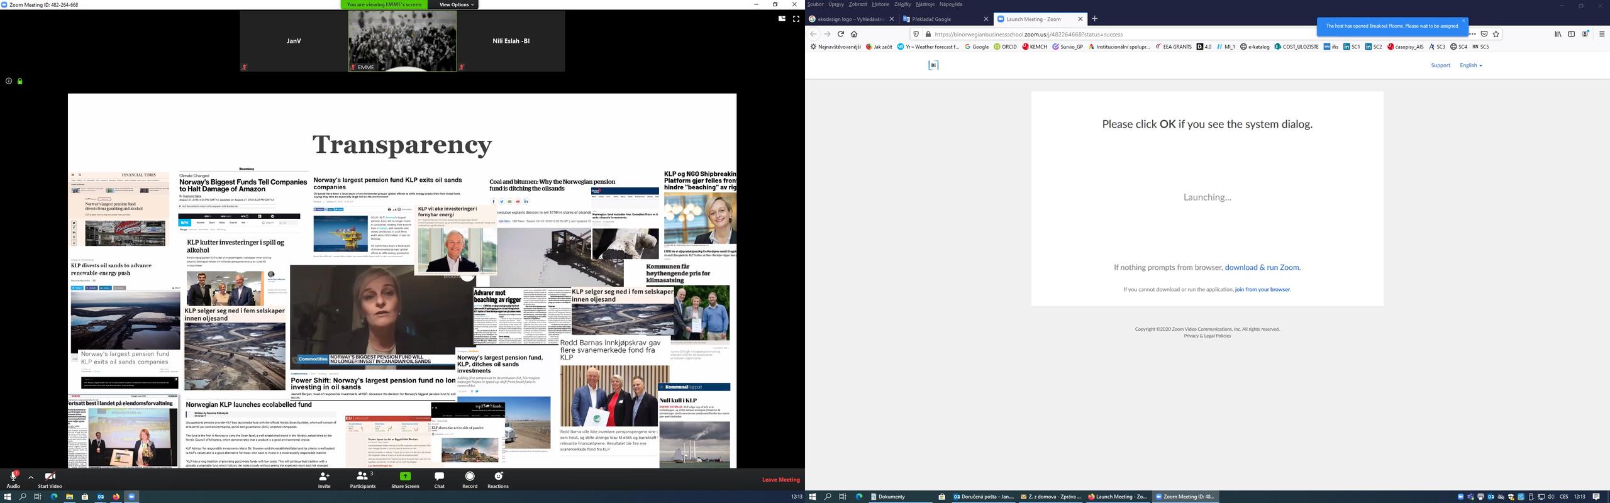Open the Historie menu in Firefox
The height and width of the screenshot is (503, 1610).
pyautogui.click(x=880, y=4)
